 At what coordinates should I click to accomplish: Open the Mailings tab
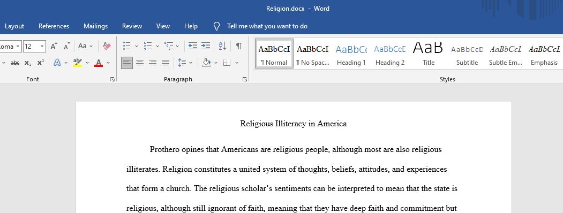pyautogui.click(x=95, y=26)
